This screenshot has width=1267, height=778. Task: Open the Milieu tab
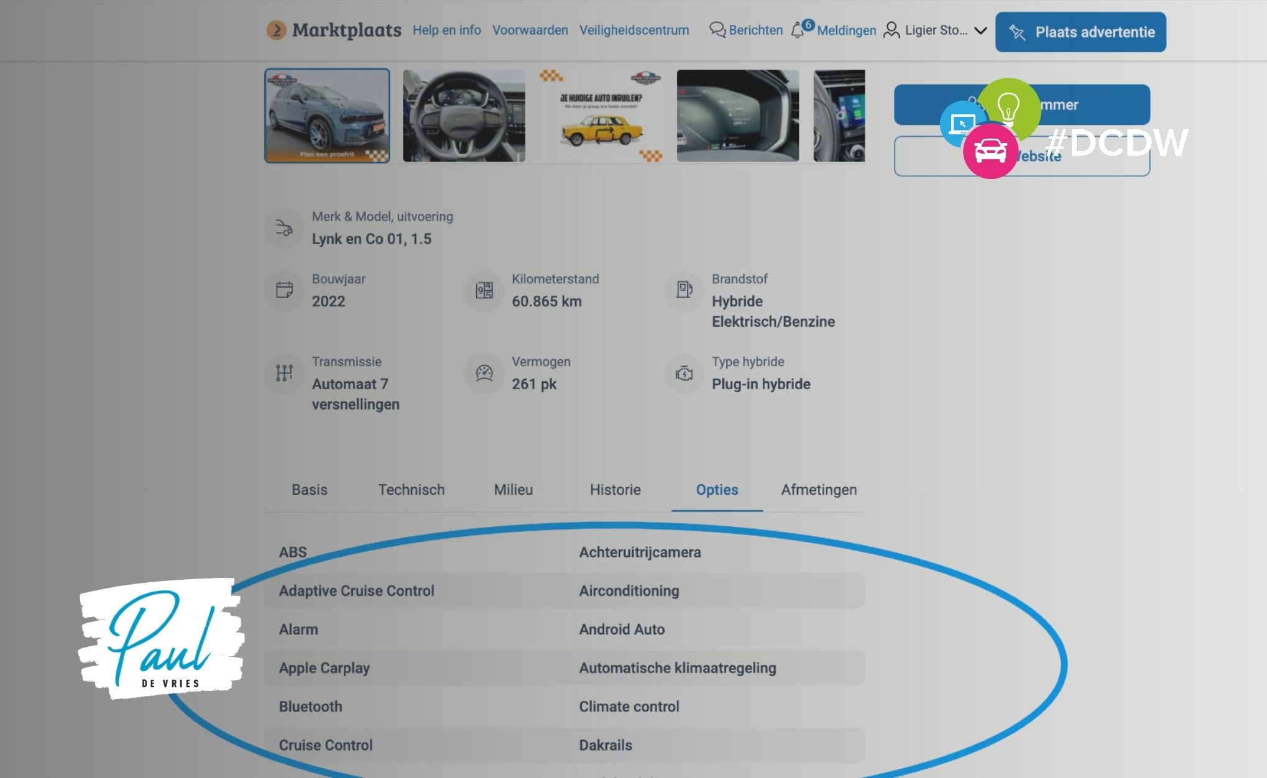pos(514,490)
